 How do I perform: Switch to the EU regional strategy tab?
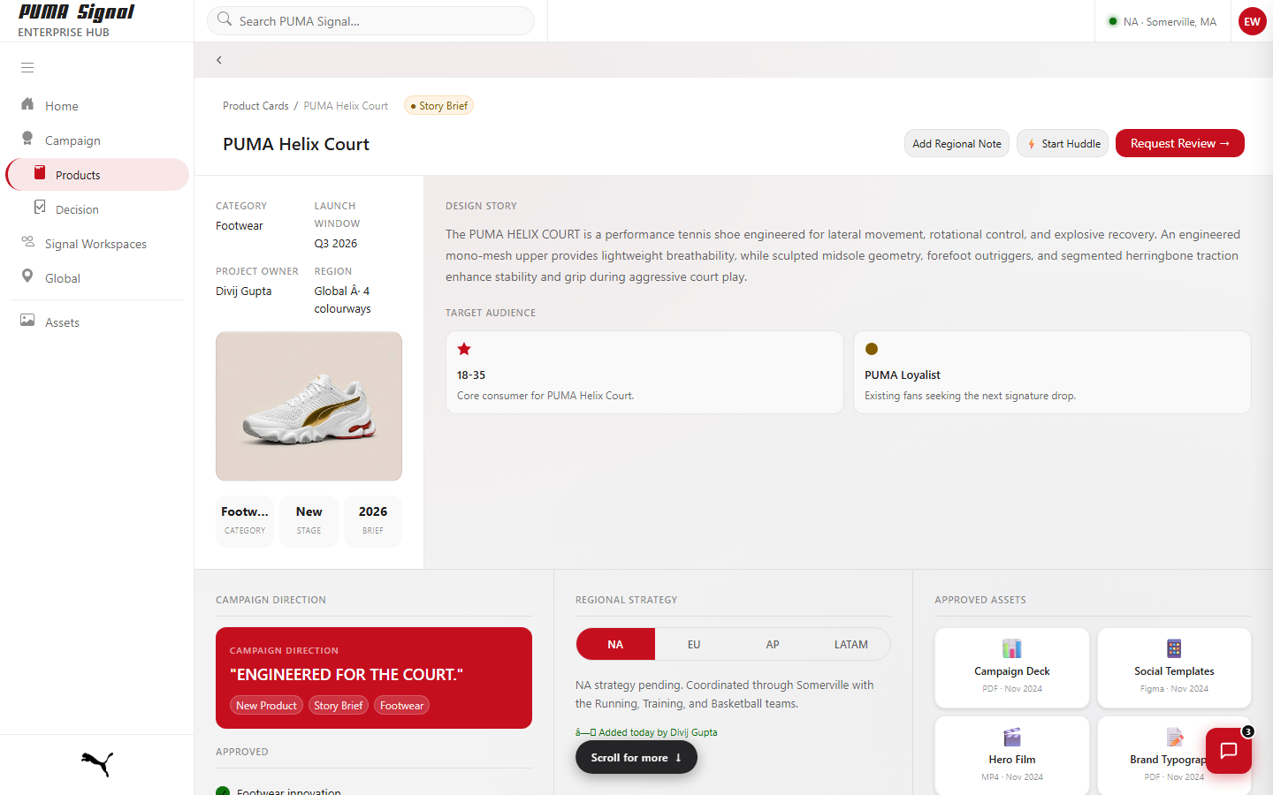coord(694,644)
